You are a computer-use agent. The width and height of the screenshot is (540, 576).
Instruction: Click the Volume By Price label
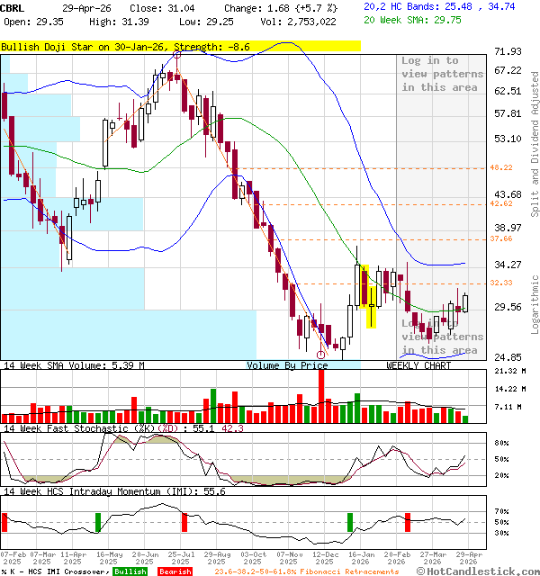[287, 365]
